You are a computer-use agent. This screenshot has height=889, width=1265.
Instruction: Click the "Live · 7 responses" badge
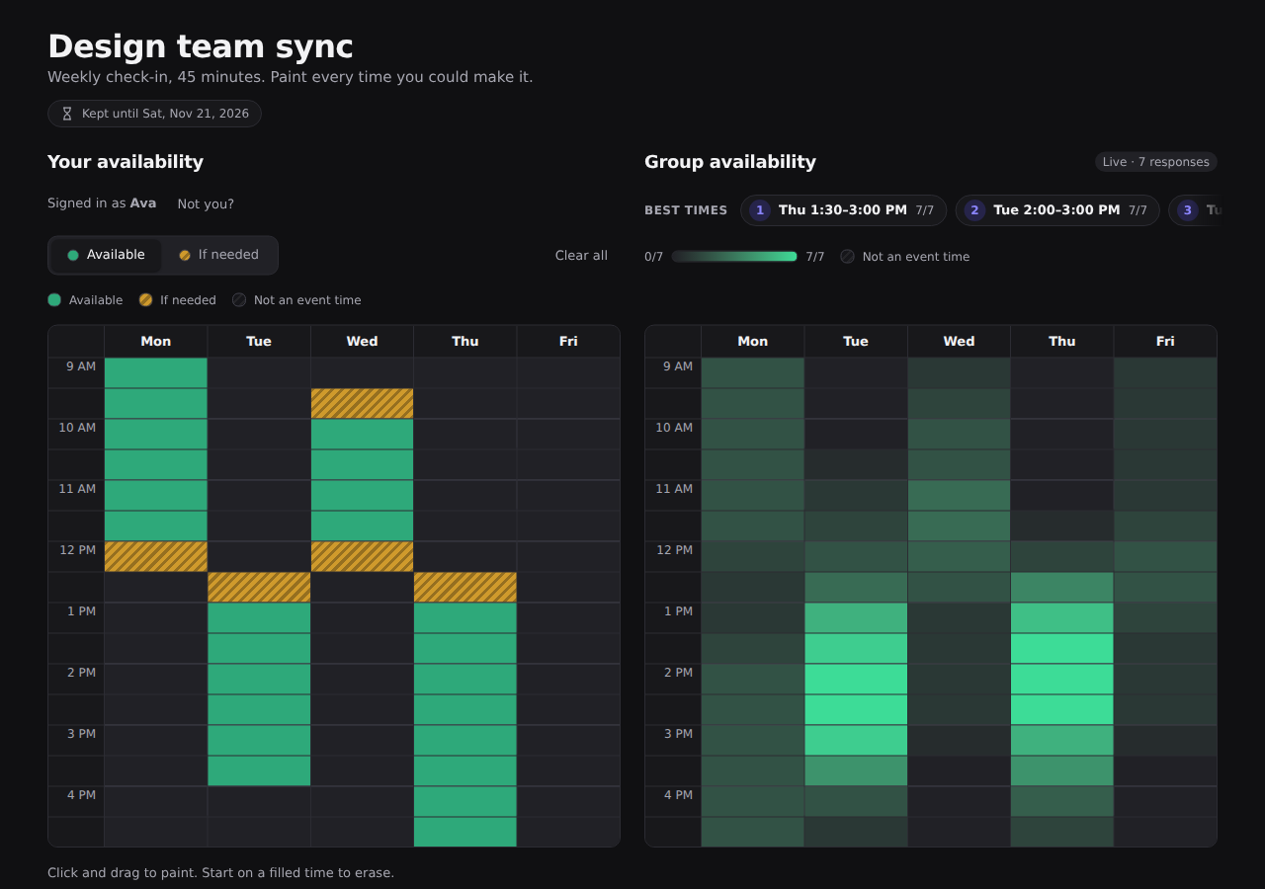[1155, 162]
